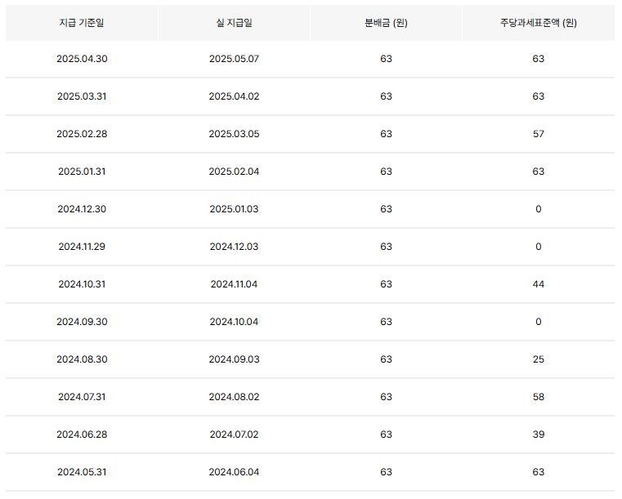Image resolution: width=622 pixels, height=499 pixels.
Task: Click distribution 63 in the 2025.04.30 row
Action: [x=386, y=59]
